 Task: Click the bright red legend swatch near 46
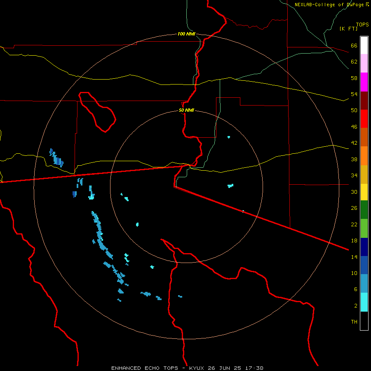click(x=364, y=119)
